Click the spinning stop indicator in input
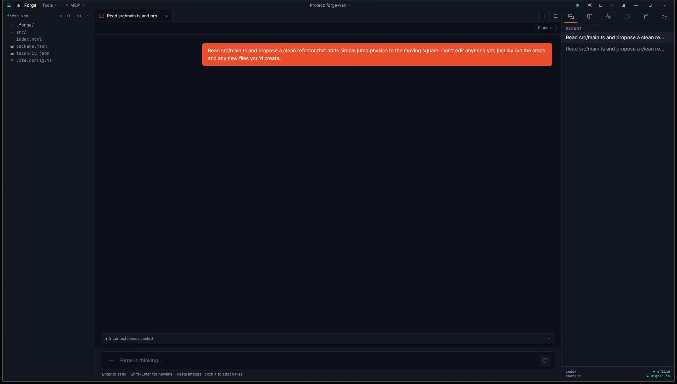The image size is (677, 384). click(545, 360)
